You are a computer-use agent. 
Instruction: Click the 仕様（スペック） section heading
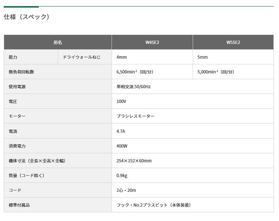[27, 17]
